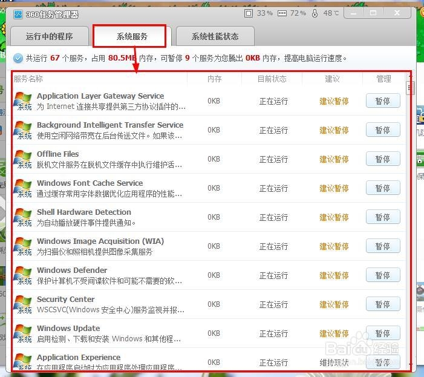Click the list scrollbar thumb
This screenshot has width=424, height=377.
click(409, 88)
